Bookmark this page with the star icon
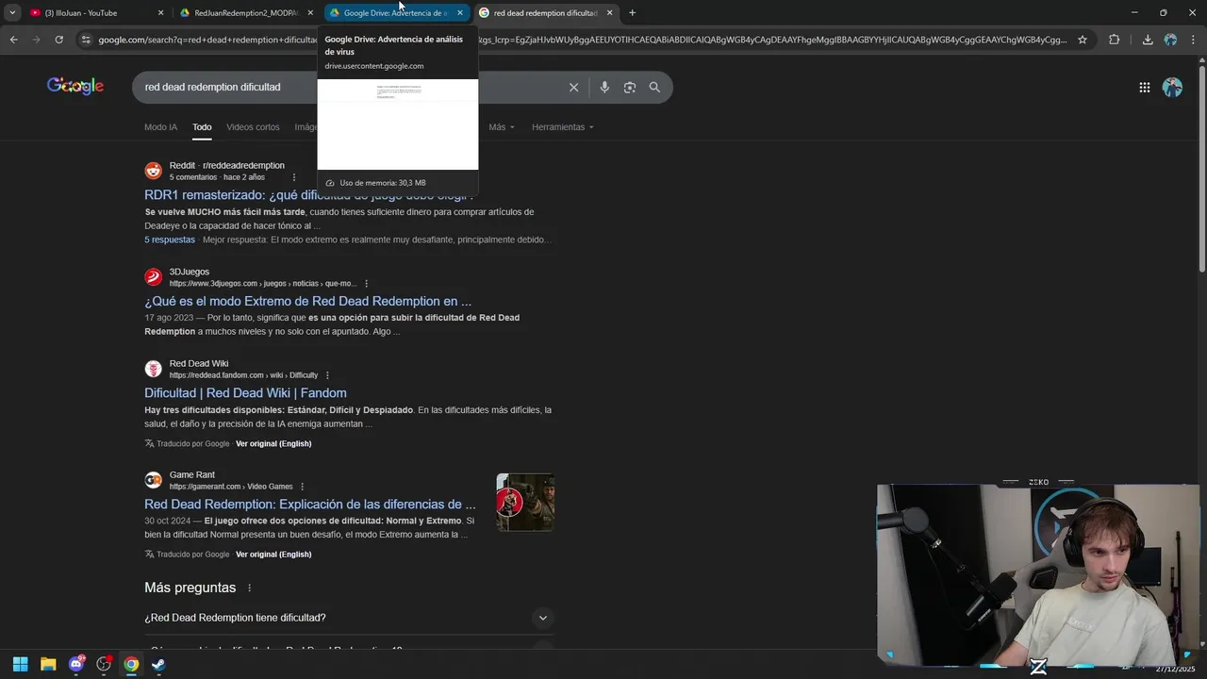Viewport: 1207px width, 679px height. click(x=1083, y=40)
